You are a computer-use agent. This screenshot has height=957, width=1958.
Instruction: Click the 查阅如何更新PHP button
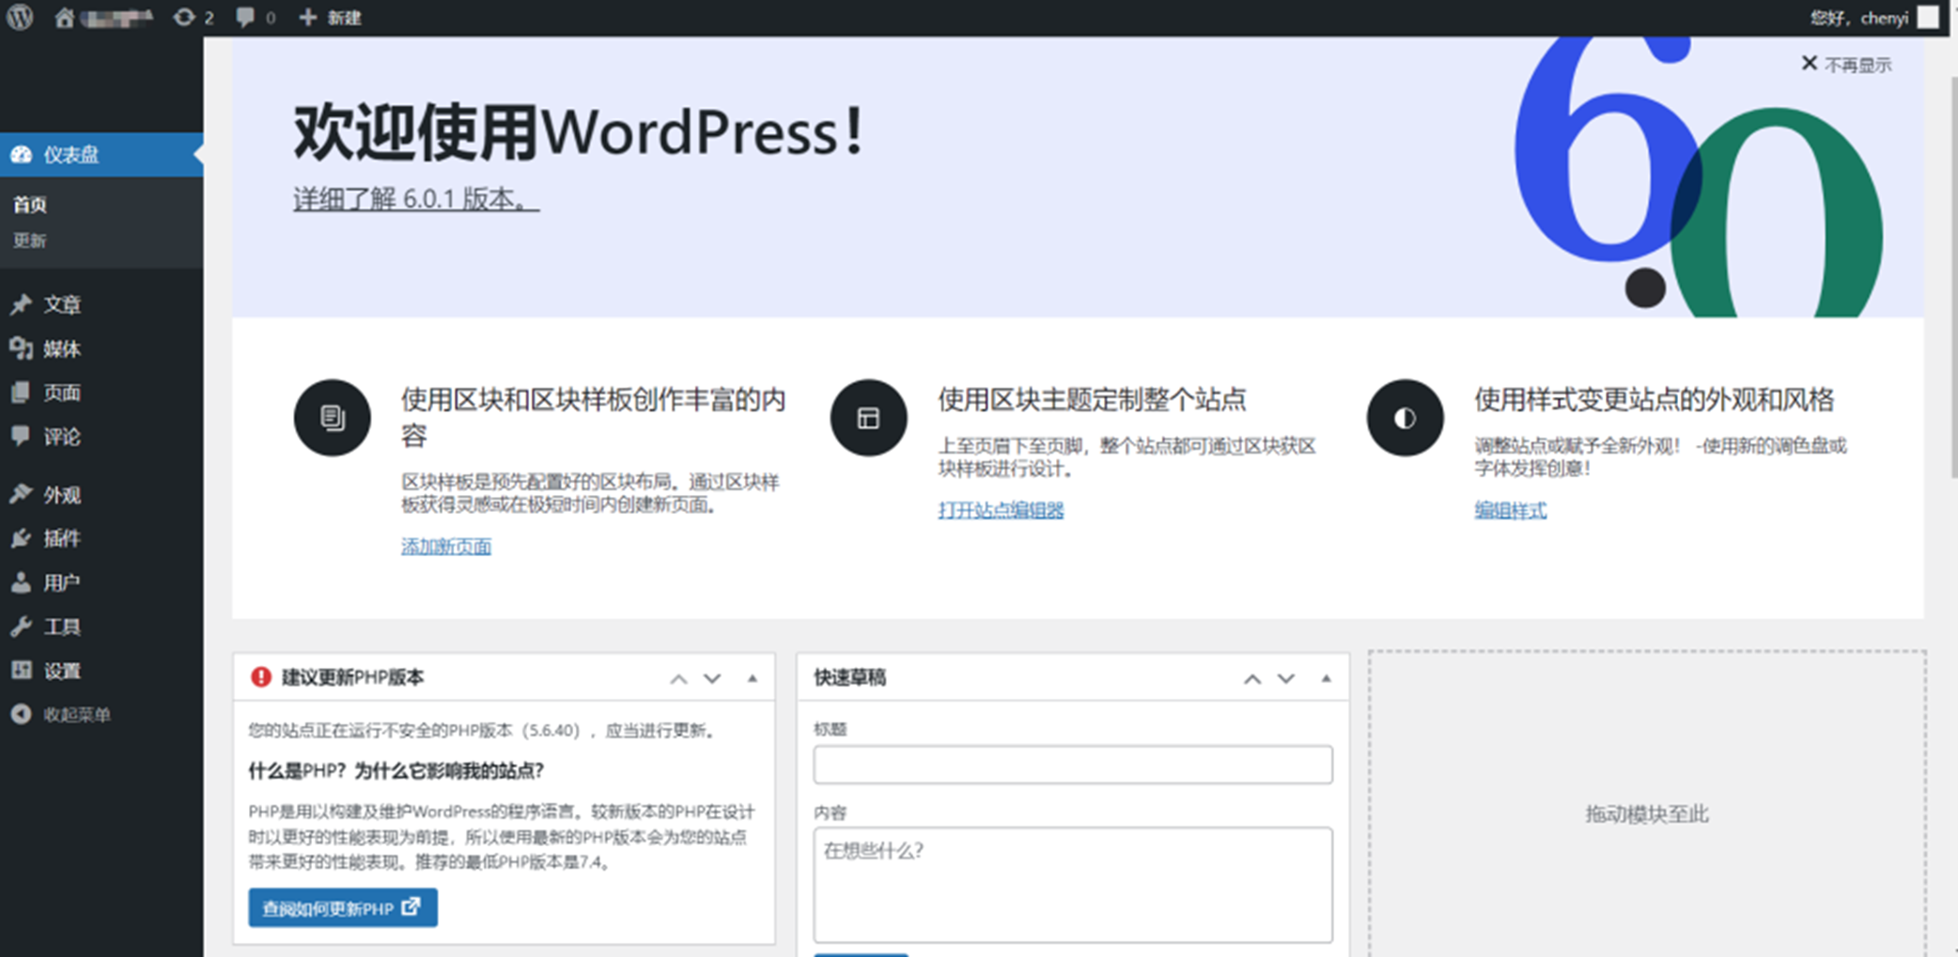[x=342, y=908]
